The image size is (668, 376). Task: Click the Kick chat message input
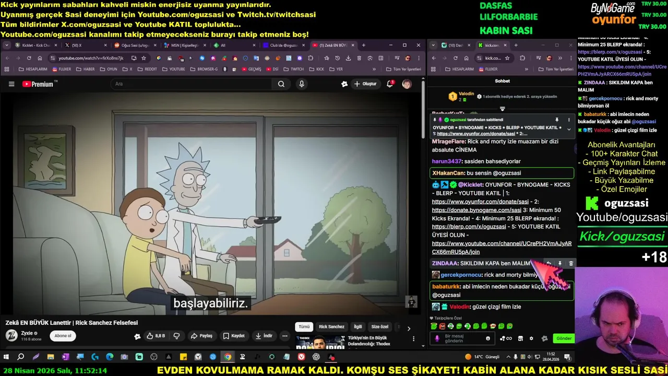coord(462,338)
